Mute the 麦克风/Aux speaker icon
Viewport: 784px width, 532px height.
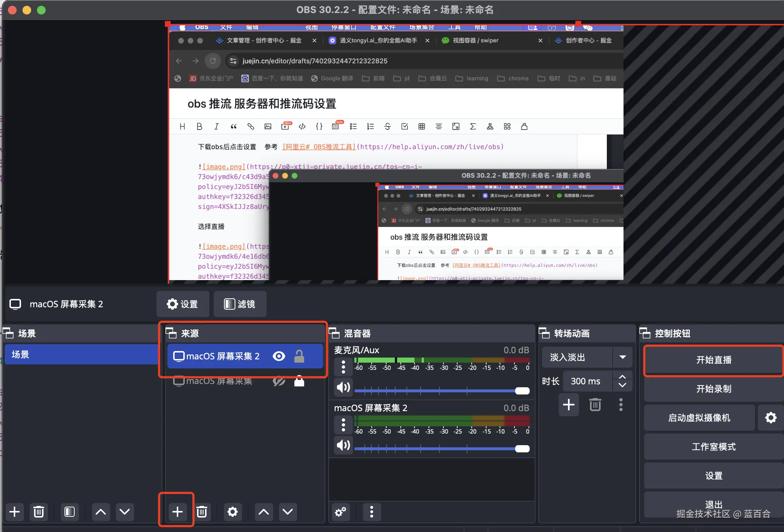pyautogui.click(x=343, y=387)
